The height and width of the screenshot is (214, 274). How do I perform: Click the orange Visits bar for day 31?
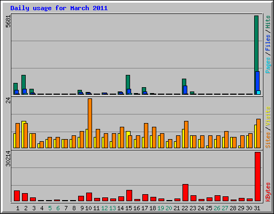pos(258,133)
